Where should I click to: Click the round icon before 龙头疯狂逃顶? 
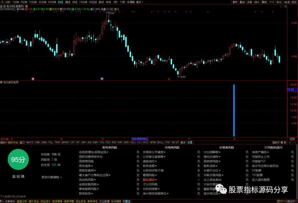pyautogui.click(x=1, y=82)
